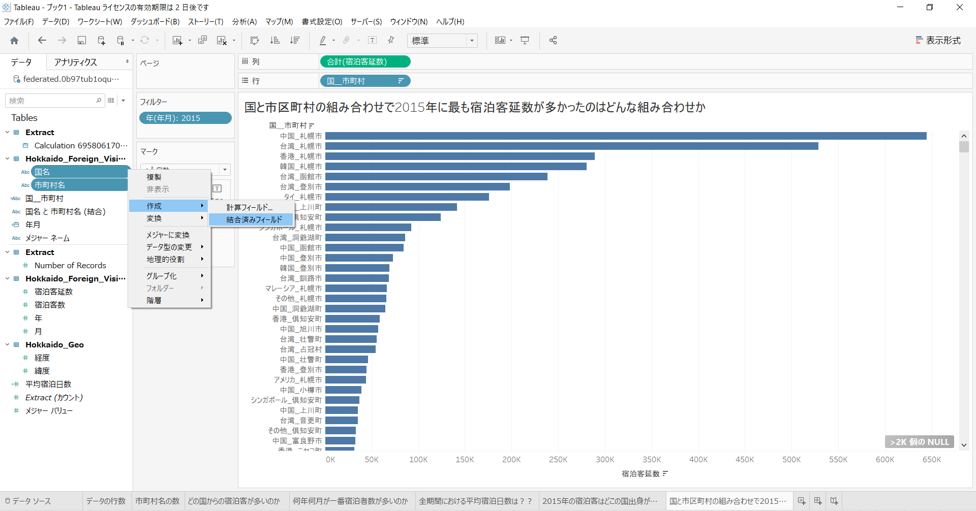This screenshot has height=511, width=976.
Task: Collapse the first Extract table group
Action: [x=8, y=133]
